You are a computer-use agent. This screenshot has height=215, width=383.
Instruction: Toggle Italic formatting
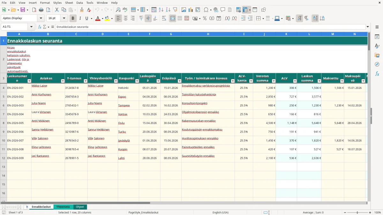click(80, 18)
